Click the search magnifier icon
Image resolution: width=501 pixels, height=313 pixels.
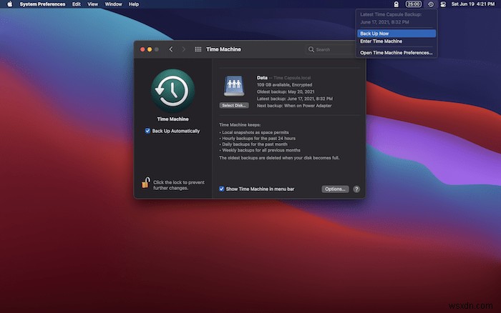point(311,49)
